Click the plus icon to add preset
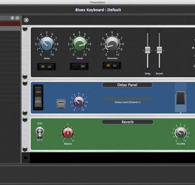The height and width of the screenshot is (185, 195). coord(12,18)
